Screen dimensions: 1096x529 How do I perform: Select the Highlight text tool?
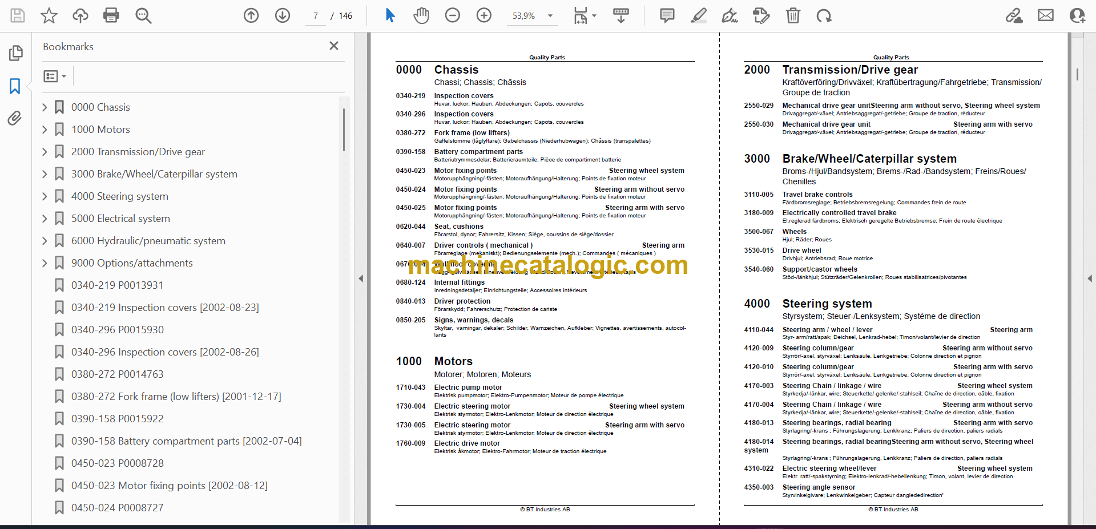698,15
